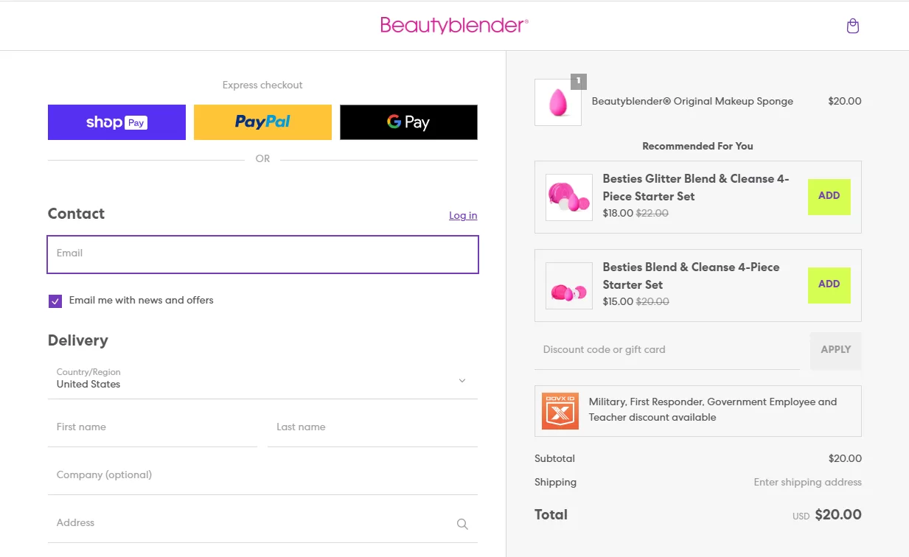Click the 'Enter shipping address' text
909x557 pixels.
click(807, 483)
